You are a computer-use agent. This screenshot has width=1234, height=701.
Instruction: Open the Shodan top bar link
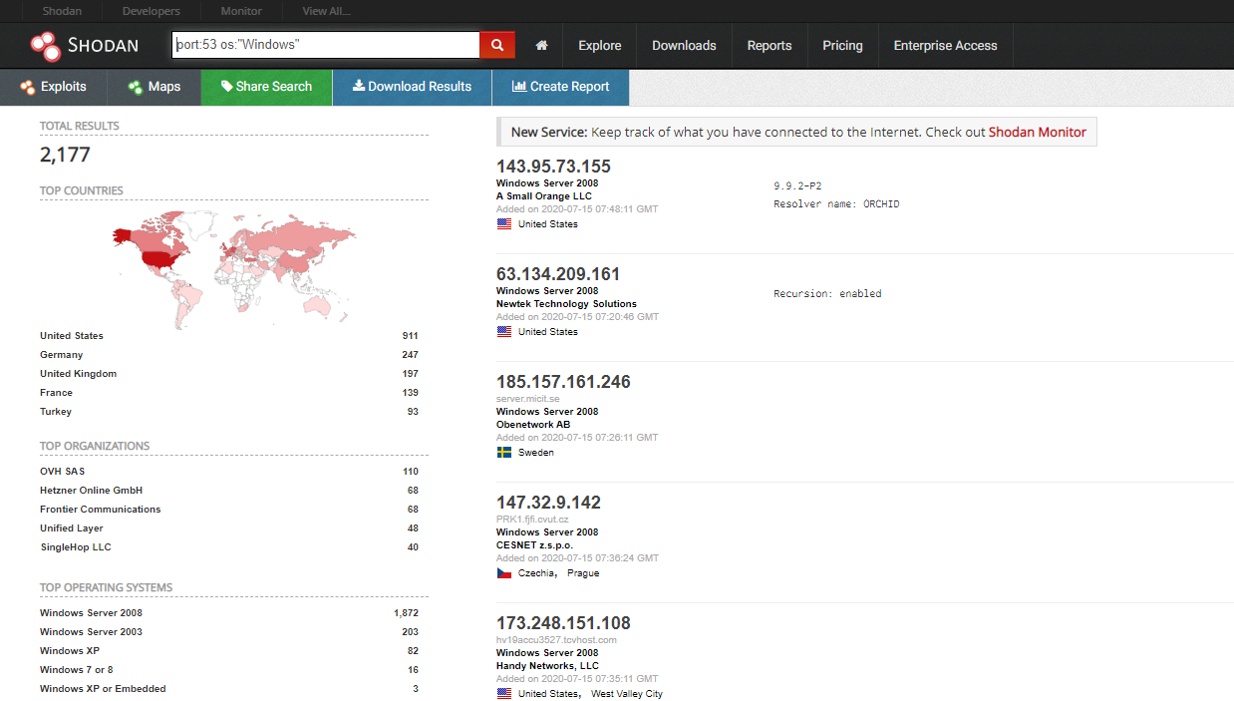coord(63,11)
